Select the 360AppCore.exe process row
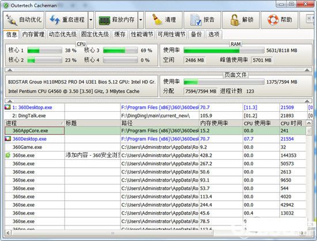 click(x=155, y=131)
